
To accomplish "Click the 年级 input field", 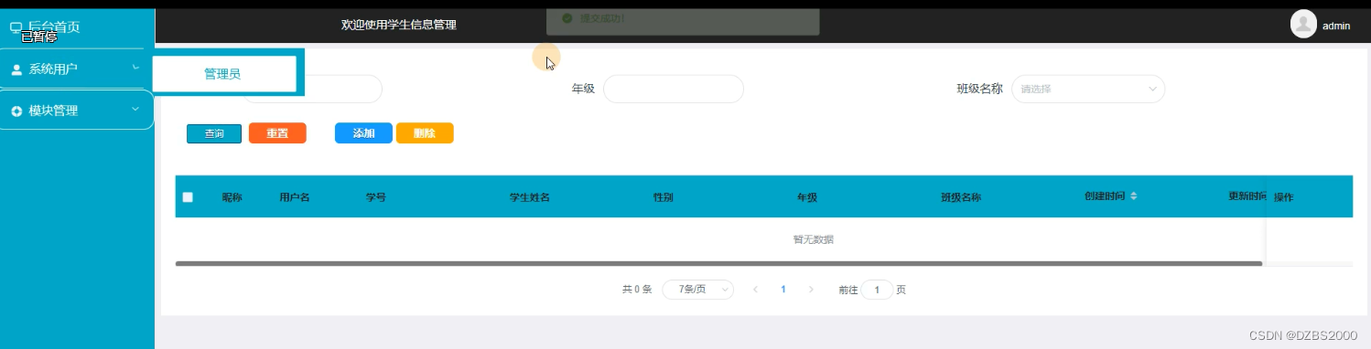I will (x=674, y=89).
